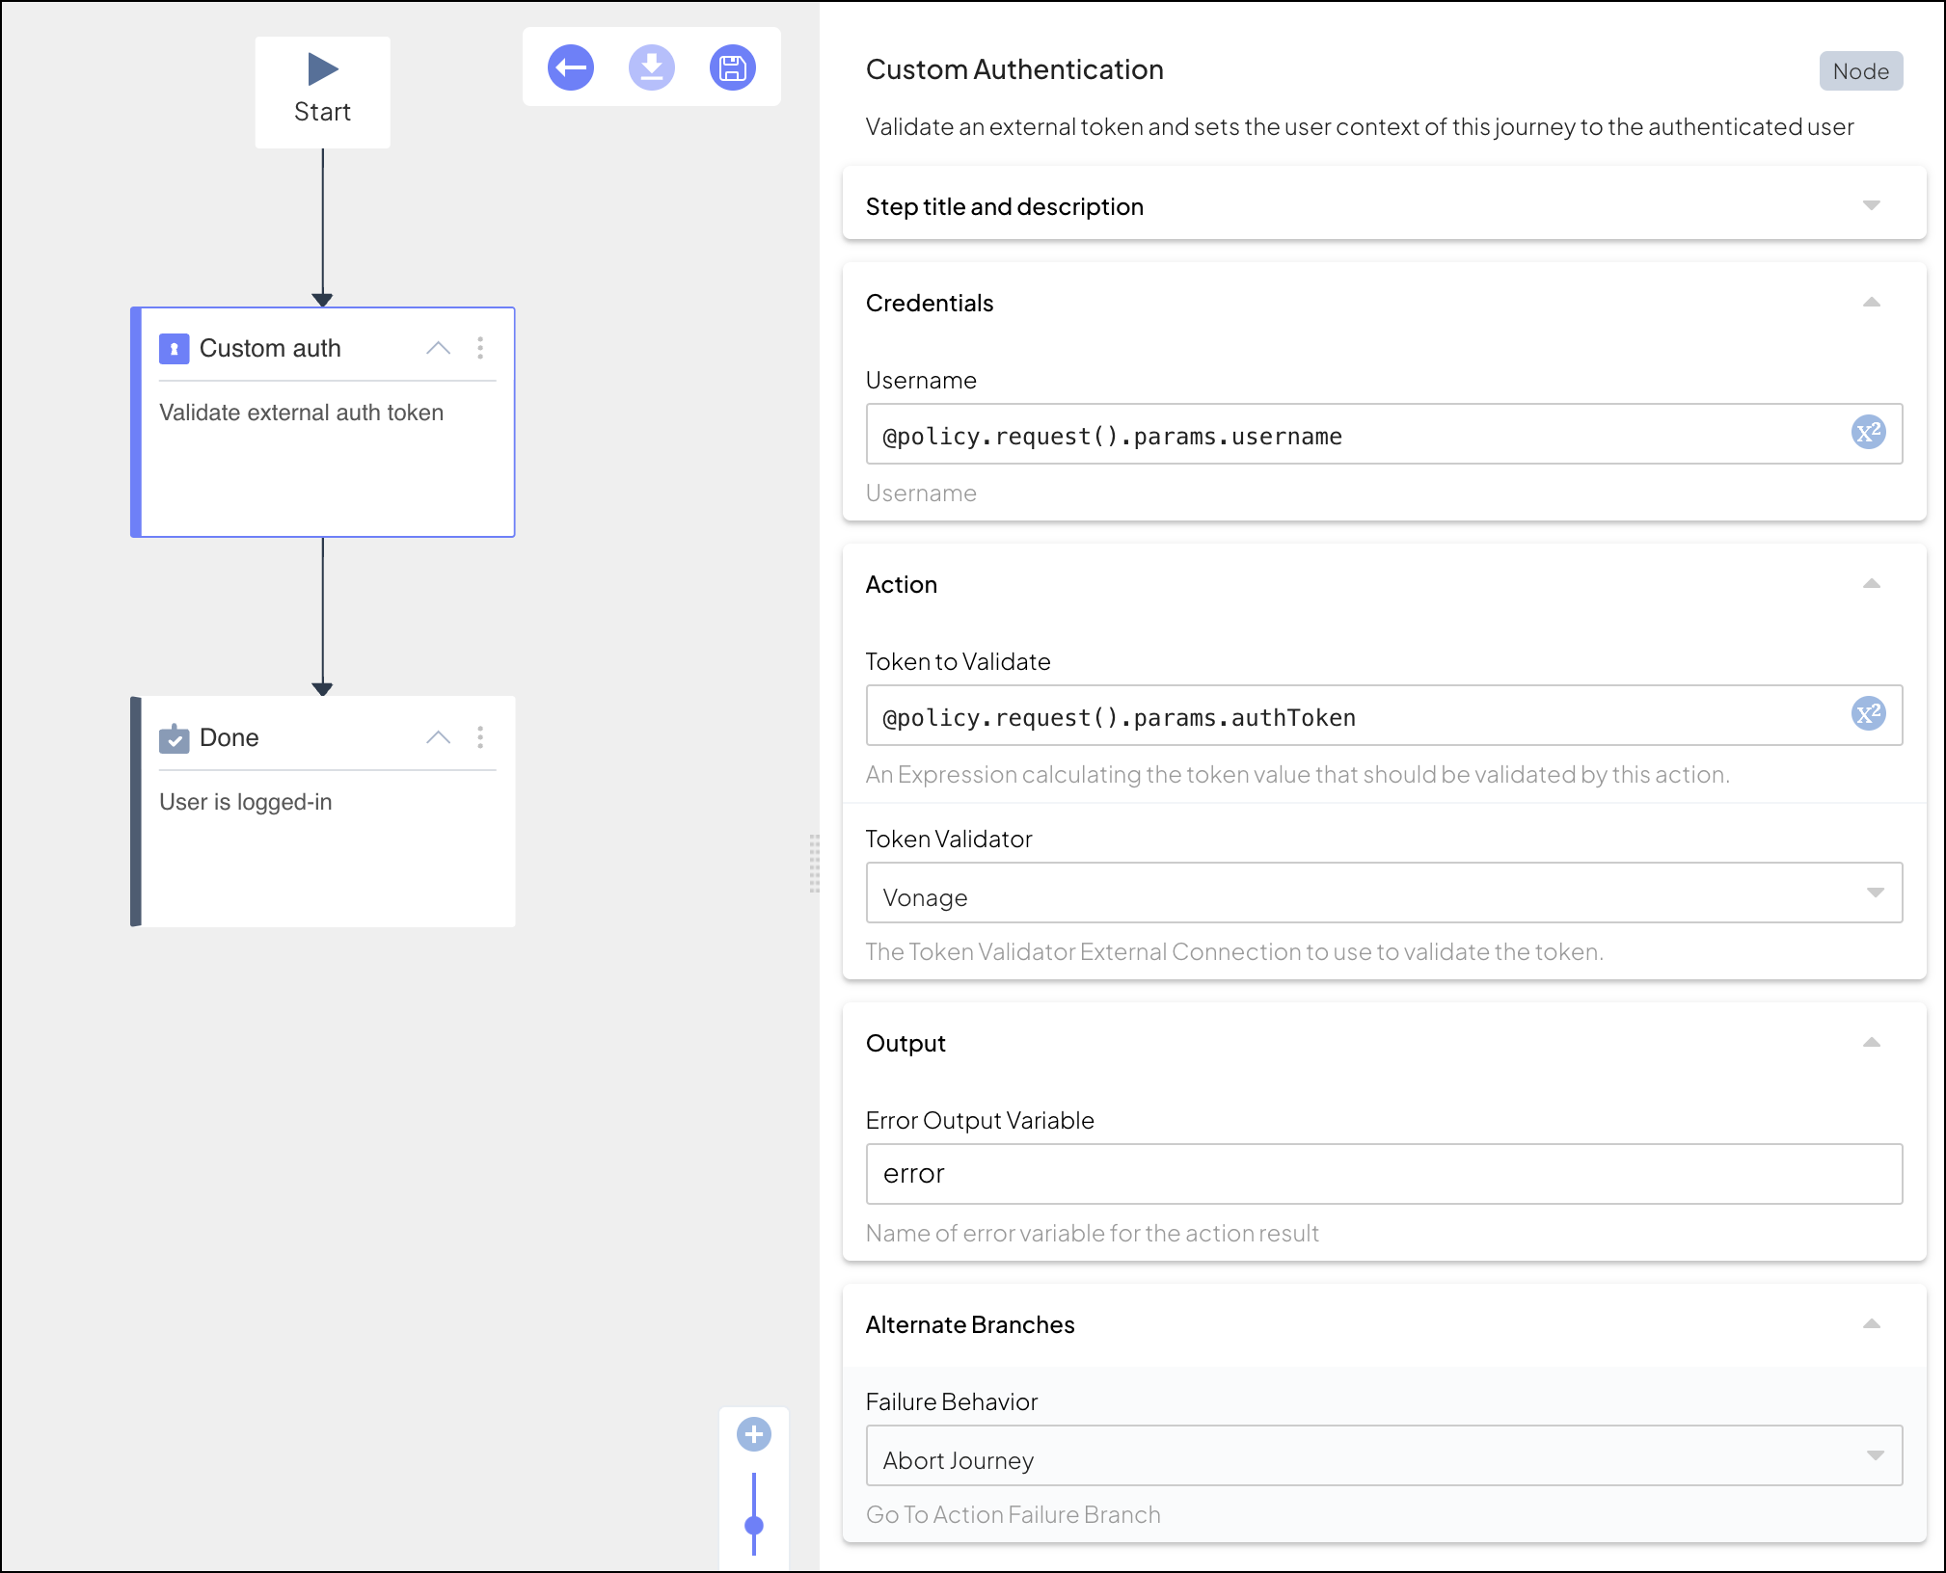Open three-dot menu on Done node
Screen dimensions: 1946x1573
[480, 737]
